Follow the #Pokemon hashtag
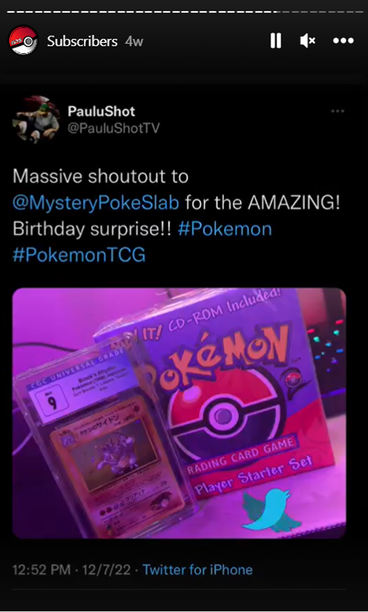 225,228
